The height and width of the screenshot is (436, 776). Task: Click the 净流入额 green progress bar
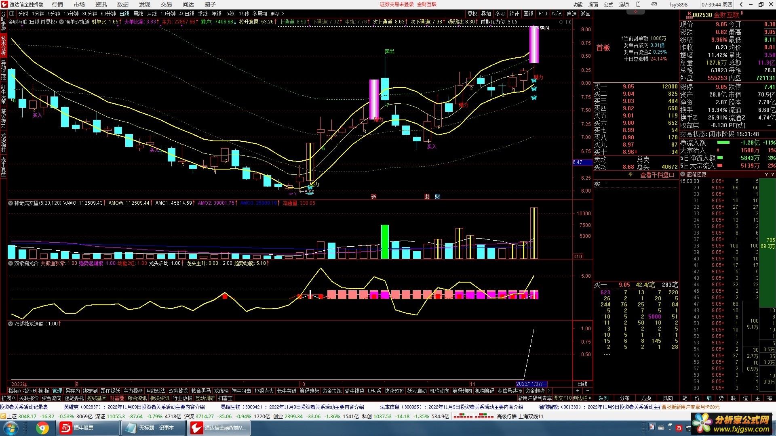723,143
